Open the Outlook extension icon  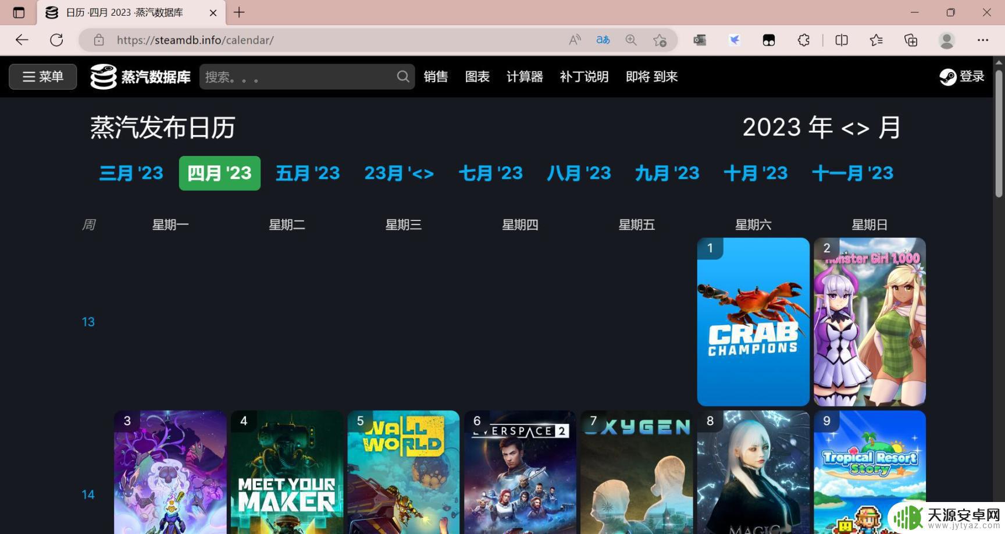pyautogui.click(x=700, y=40)
